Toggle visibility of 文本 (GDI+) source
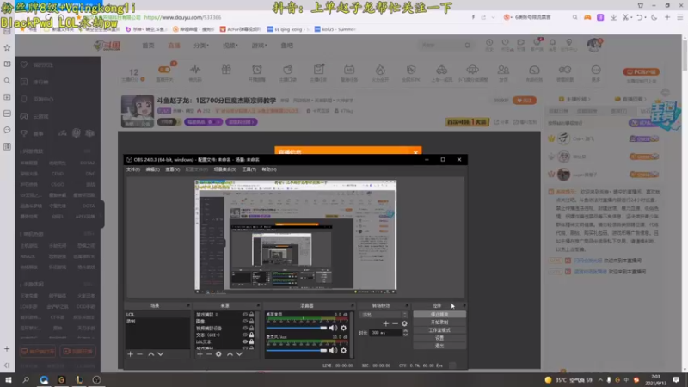The width and height of the screenshot is (688, 387). point(245,335)
